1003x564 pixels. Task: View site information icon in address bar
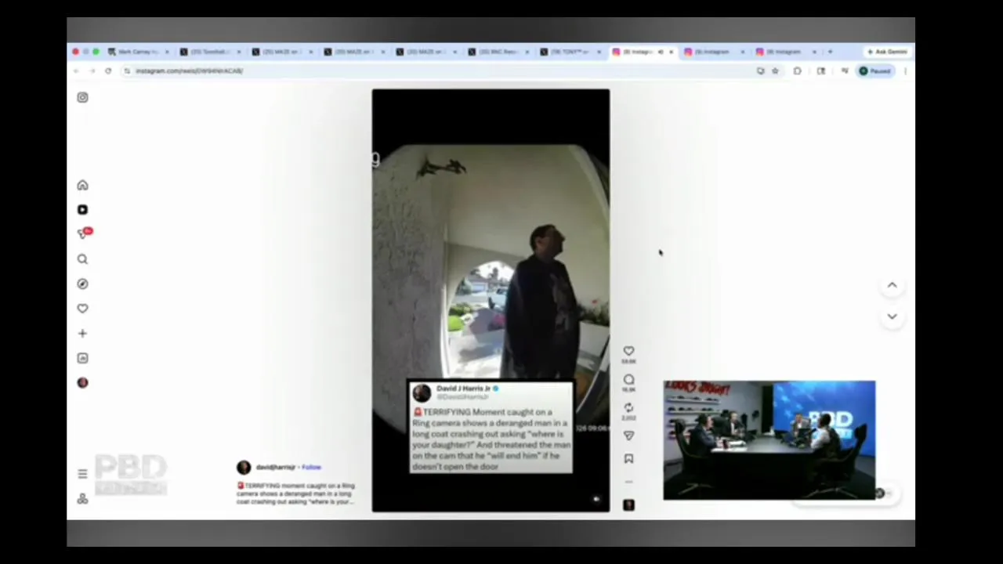(x=127, y=70)
